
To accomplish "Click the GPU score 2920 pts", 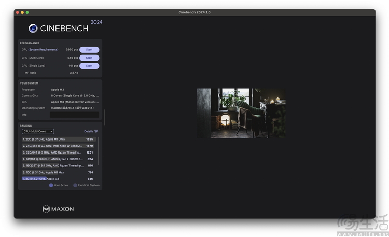I will tap(72, 50).
